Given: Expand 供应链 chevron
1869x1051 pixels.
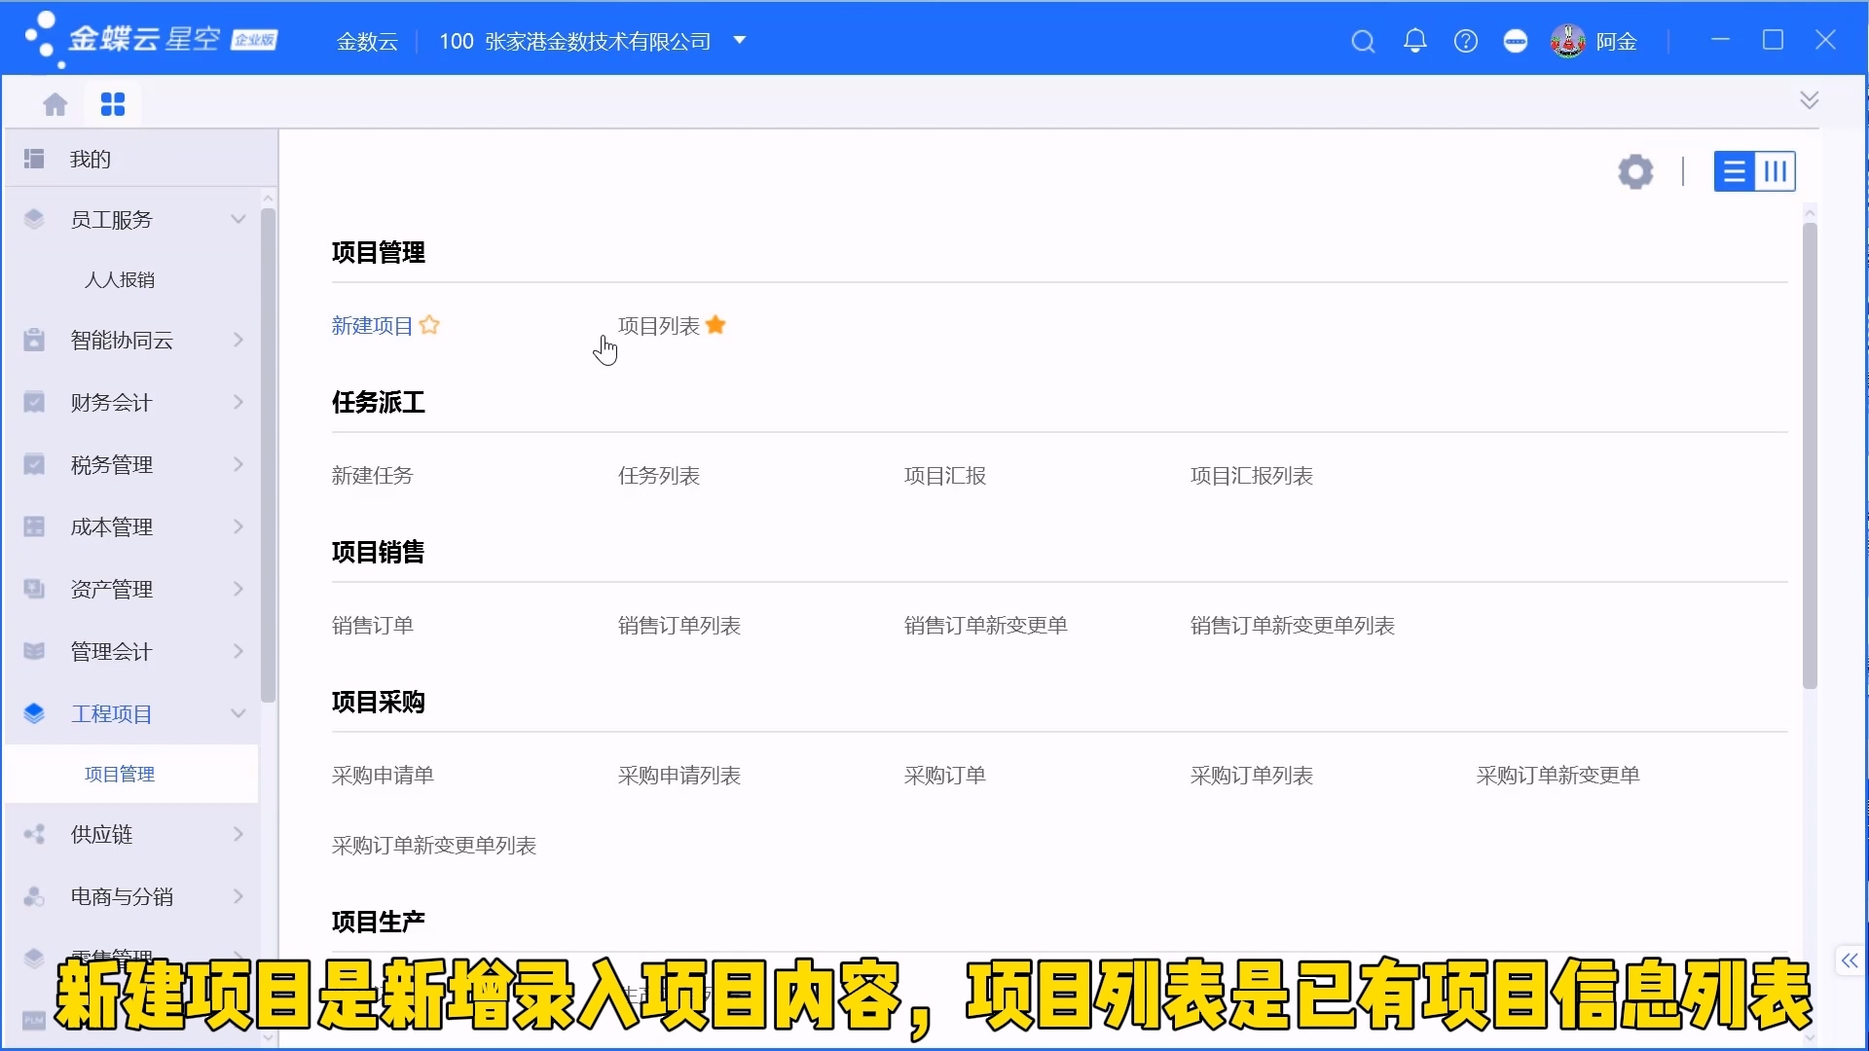Looking at the screenshot, I should [x=238, y=835].
